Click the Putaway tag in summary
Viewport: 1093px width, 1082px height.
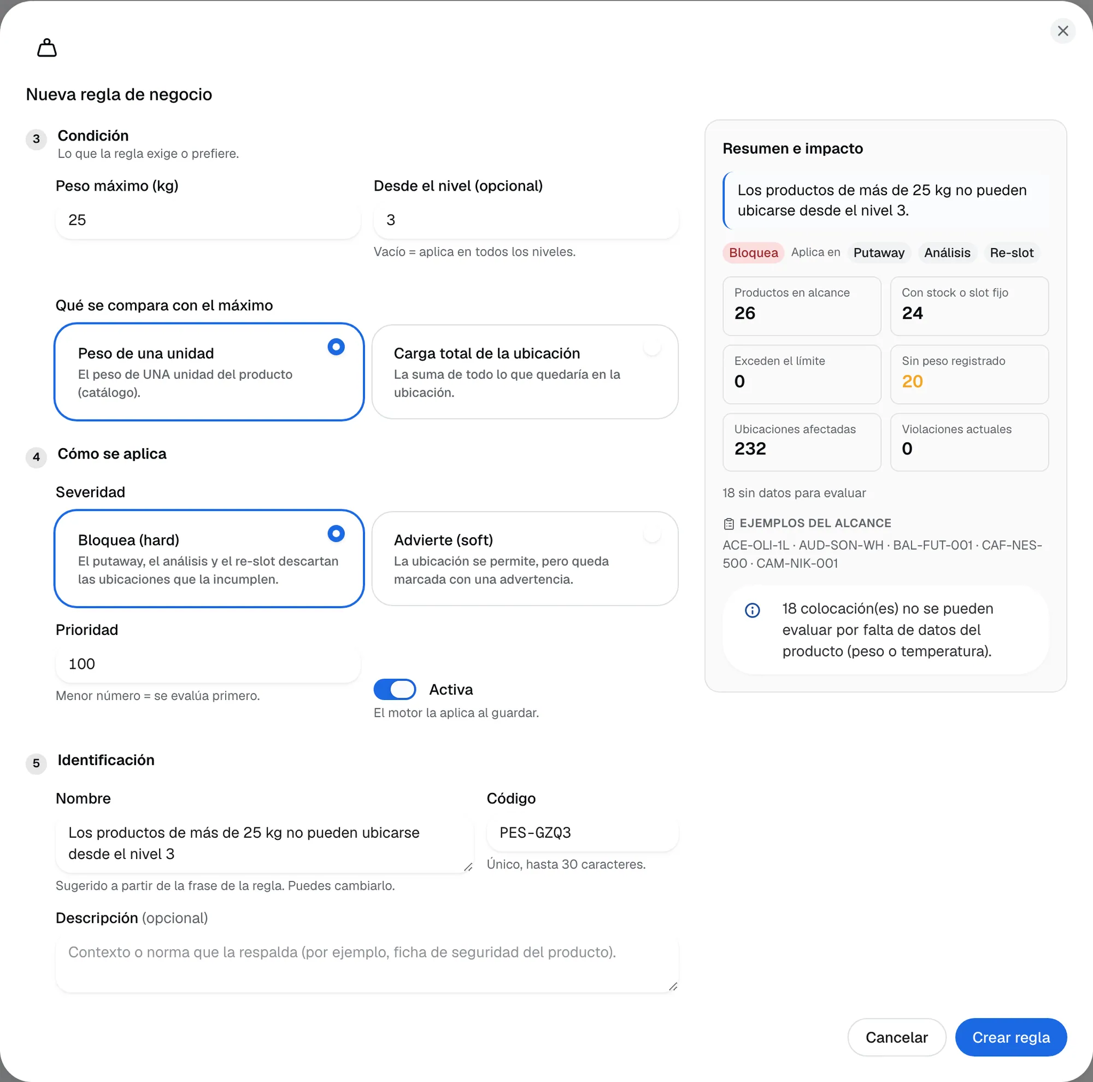point(879,253)
